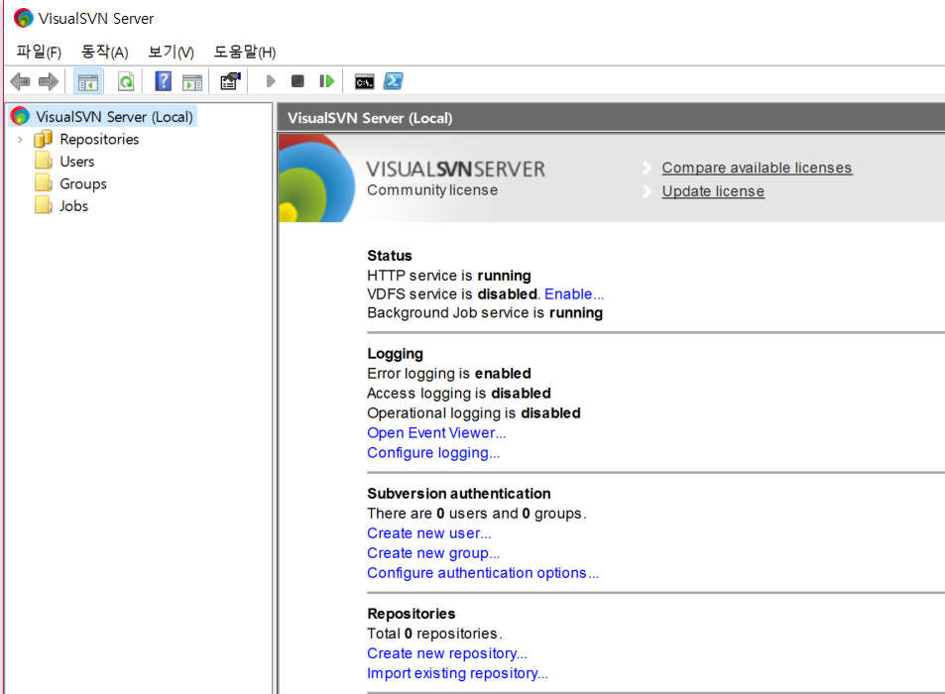
Task: Click the Groups folder icon
Action: tap(44, 183)
